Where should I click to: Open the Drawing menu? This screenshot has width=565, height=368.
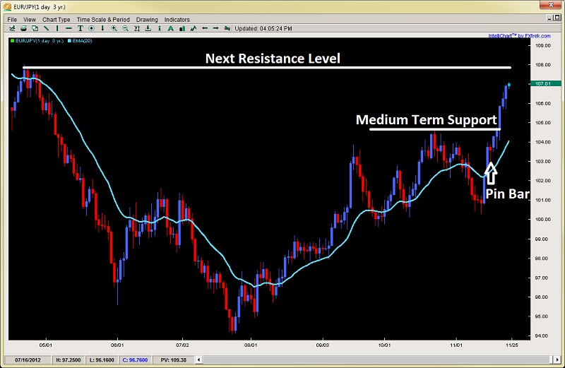147,20
